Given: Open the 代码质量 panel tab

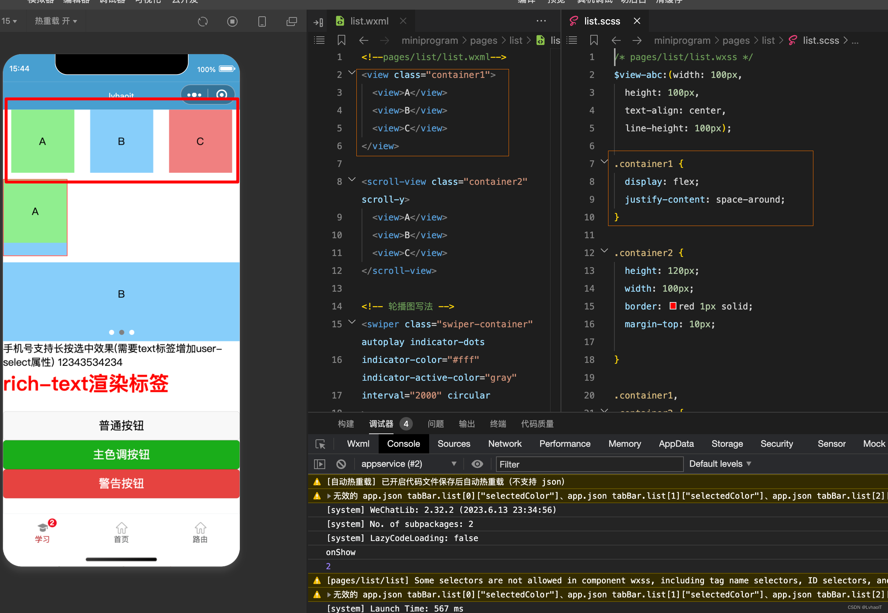Looking at the screenshot, I should 537,424.
